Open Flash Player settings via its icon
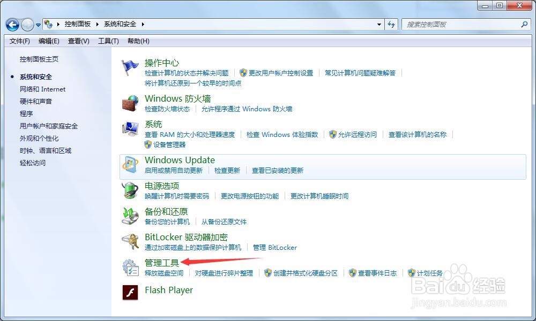 130,293
